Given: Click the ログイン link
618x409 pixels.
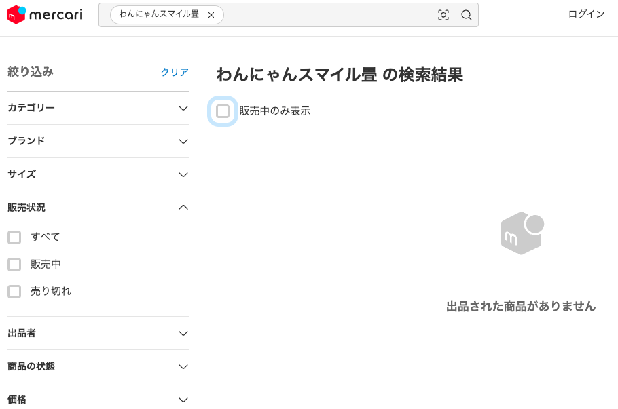Looking at the screenshot, I should 586,14.
